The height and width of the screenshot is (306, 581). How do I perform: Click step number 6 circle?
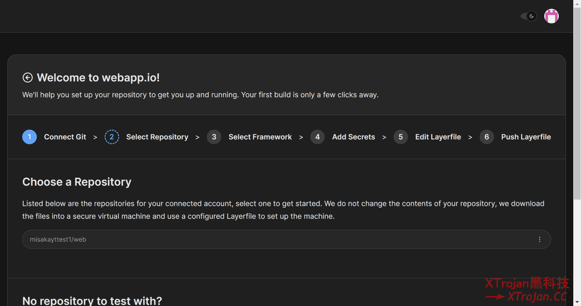pos(487,137)
